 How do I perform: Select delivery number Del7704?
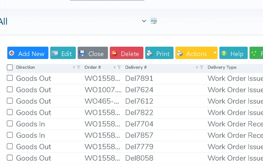[139, 124]
